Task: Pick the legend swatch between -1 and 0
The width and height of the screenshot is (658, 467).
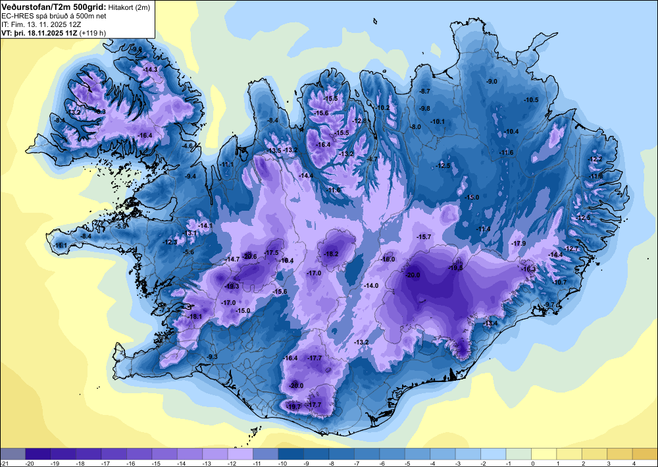Action: tap(519, 454)
